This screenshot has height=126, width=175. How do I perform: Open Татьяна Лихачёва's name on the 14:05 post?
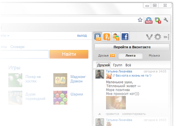(x=119, y=71)
